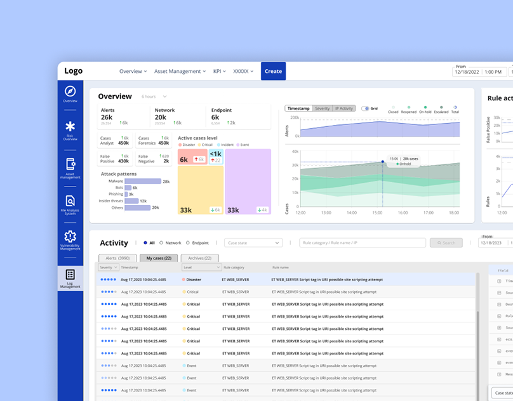The height and width of the screenshot is (401, 513).
Task: Open the XXXXX dropdown menu
Action: point(243,71)
